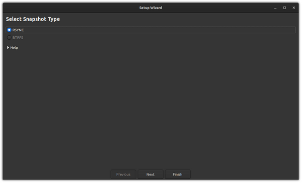This screenshot has height=183, width=302.
Task: Expand the Help section
Action: click(x=13, y=48)
